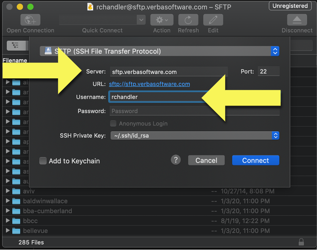Click the Cancel button

point(206,160)
